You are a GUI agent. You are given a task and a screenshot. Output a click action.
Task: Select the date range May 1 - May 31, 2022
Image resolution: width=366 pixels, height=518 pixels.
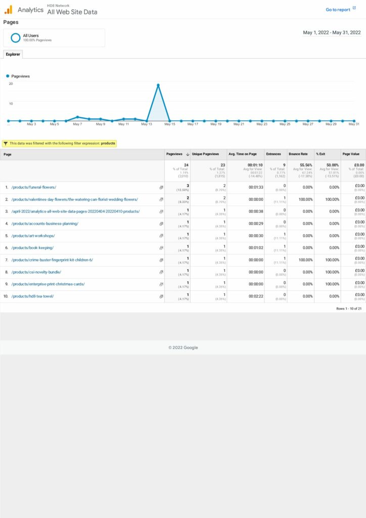[x=332, y=33]
